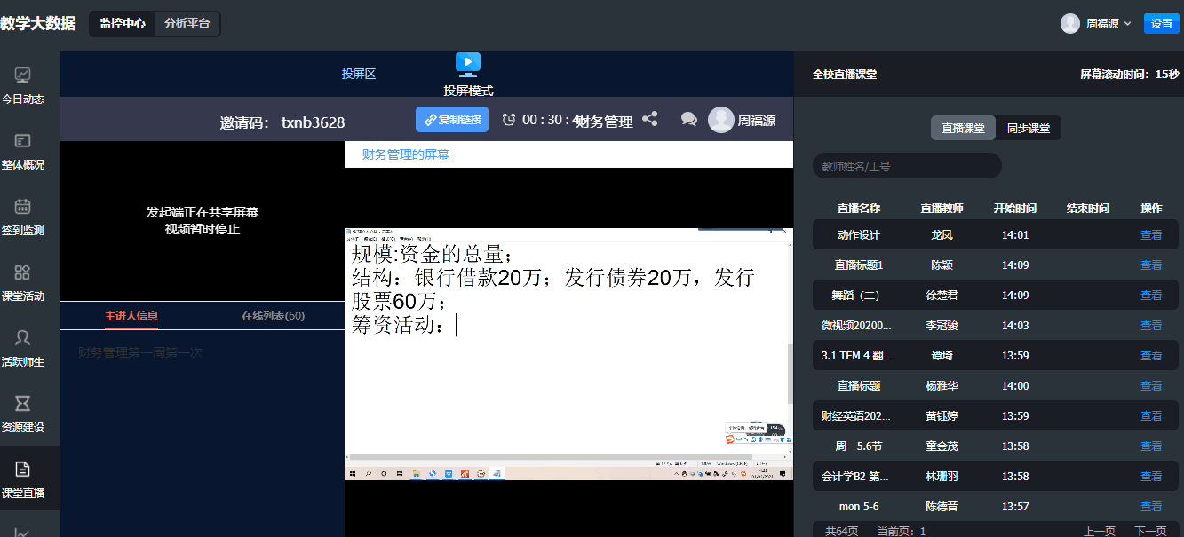Click File Explorer icon in shared screen taskbar

(415, 474)
